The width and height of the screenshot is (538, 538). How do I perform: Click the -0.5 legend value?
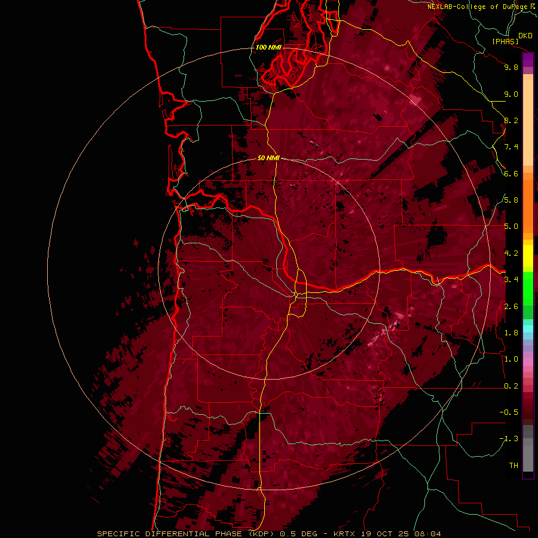coord(509,412)
